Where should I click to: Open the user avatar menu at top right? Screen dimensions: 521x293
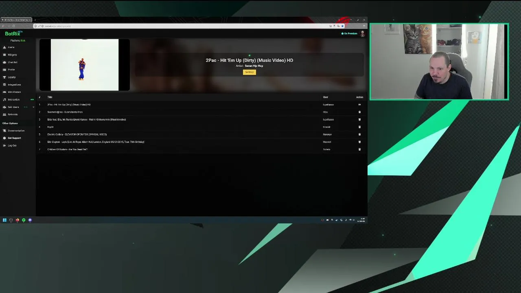(362, 34)
